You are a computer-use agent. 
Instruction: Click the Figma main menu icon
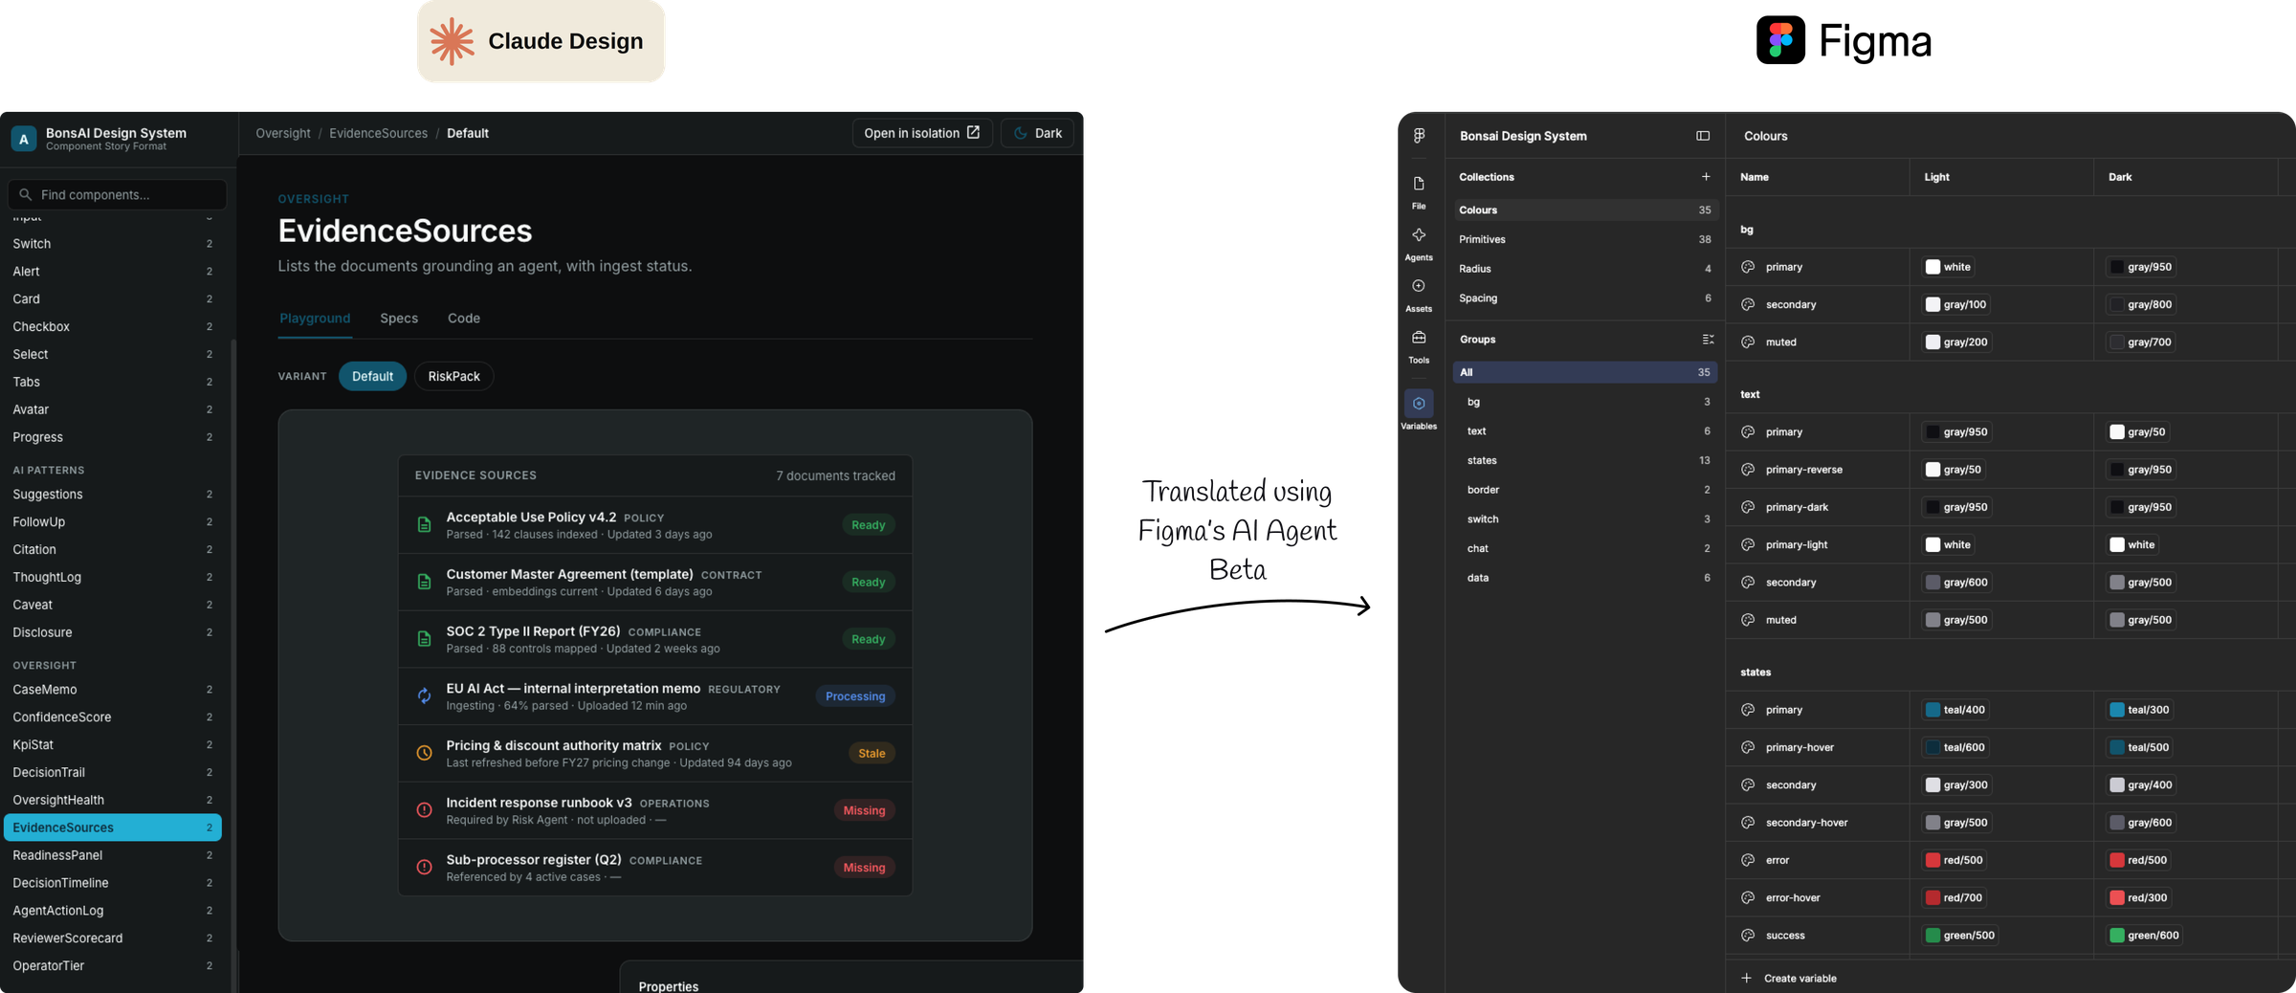1419,136
